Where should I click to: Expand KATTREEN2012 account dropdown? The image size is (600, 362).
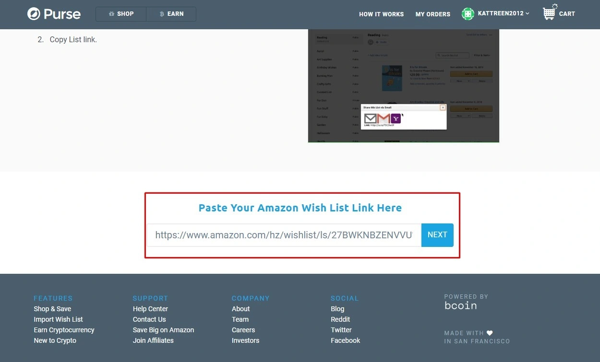coord(504,13)
